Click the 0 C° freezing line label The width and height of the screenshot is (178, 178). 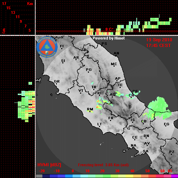[x=109, y=29]
